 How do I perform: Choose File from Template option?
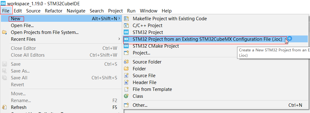(152, 89)
